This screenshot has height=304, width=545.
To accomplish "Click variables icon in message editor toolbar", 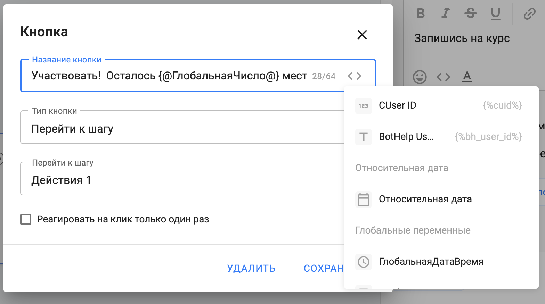I will (x=443, y=77).
